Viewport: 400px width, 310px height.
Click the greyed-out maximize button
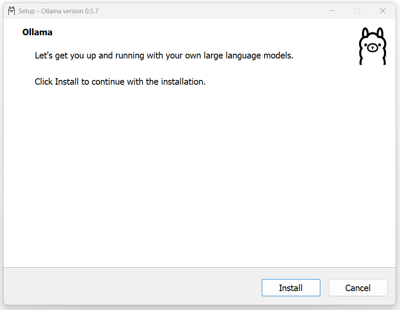pos(357,11)
